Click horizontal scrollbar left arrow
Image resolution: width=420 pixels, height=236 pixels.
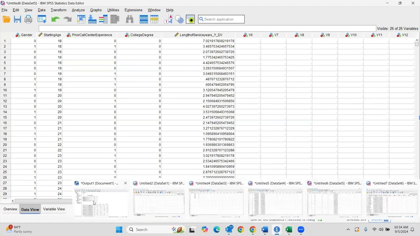(x=13, y=201)
